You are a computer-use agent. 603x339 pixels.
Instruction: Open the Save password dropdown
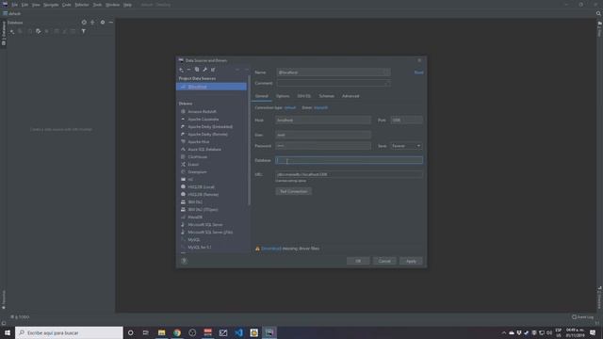click(406, 146)
